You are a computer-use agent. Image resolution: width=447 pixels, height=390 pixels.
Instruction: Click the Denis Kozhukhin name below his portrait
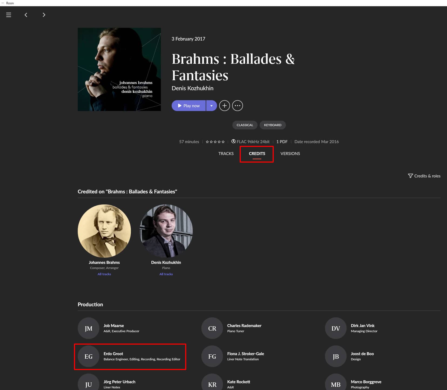click(166, 263)
